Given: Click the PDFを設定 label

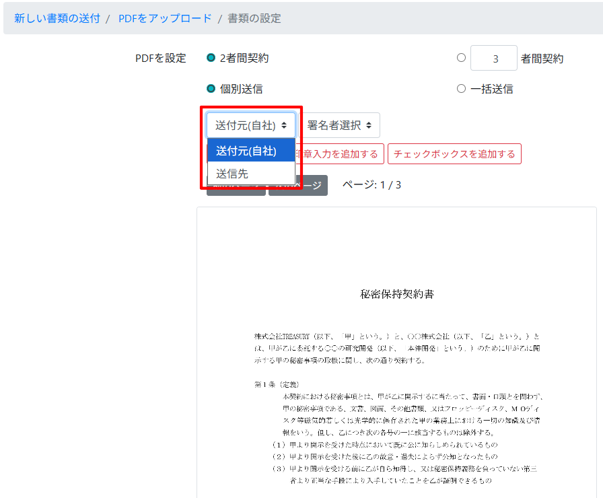Looking at the screenshot, I should point(161,58).
